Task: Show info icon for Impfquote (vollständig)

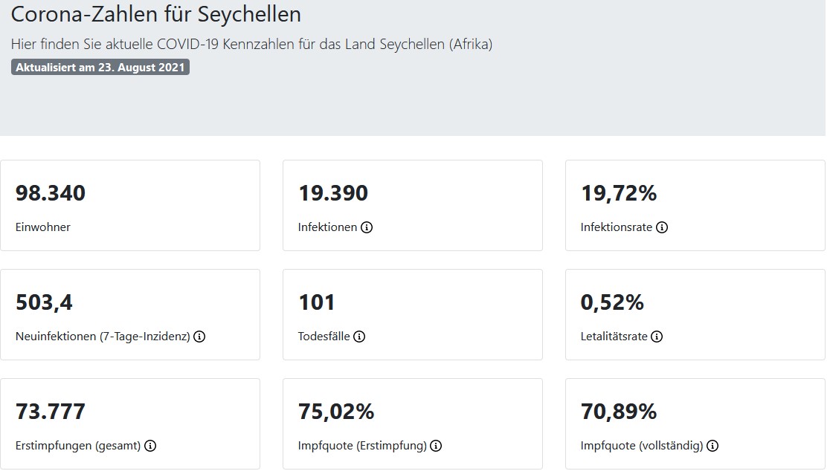Action: point(712,446)
